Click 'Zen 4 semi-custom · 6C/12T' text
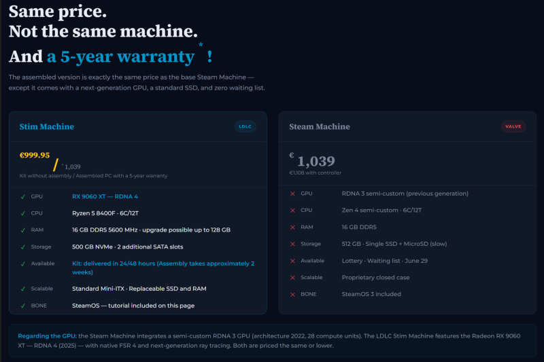Viewport: 544px width, 362px height. click(381, 211)
